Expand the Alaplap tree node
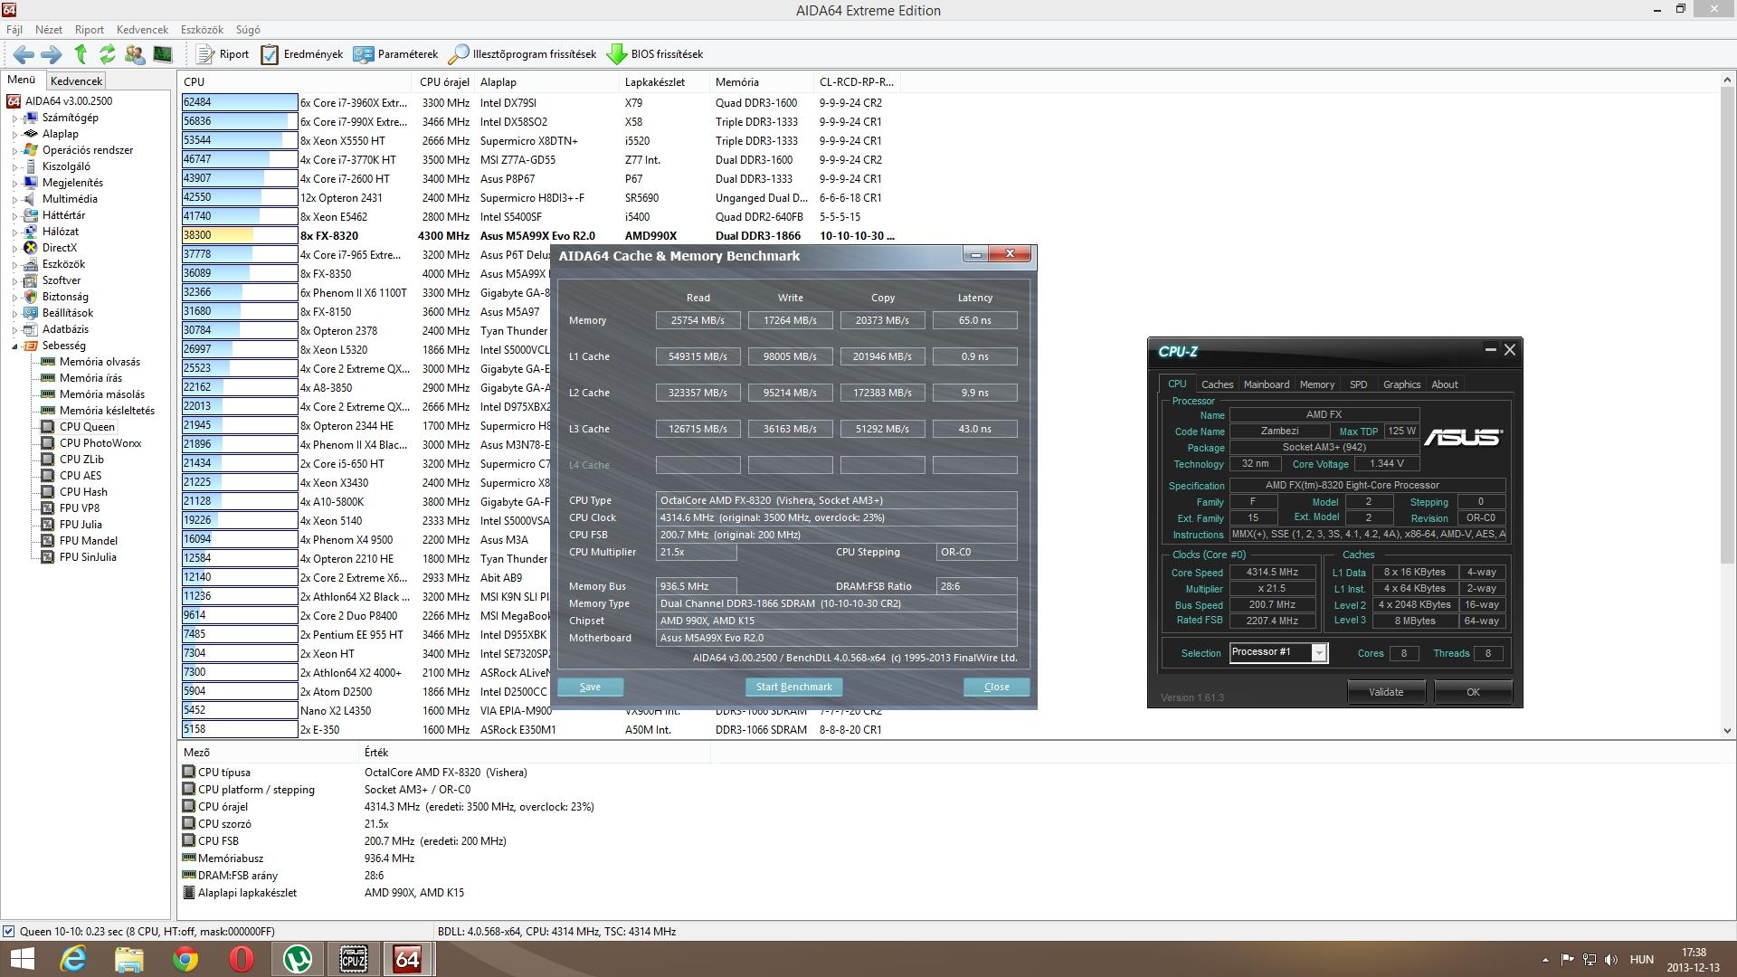The height and width of the screenshot is (977, 1737). (14, 134)
